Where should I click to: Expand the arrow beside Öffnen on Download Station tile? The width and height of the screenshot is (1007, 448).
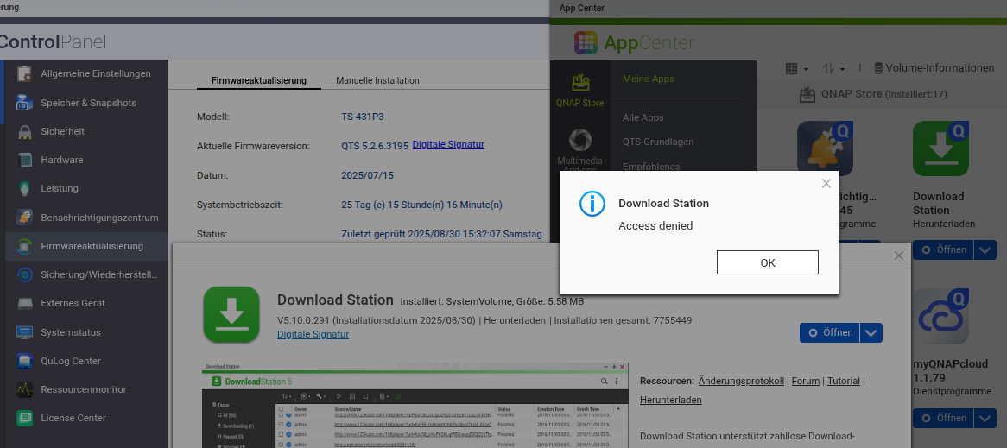(x=985, y=249)
